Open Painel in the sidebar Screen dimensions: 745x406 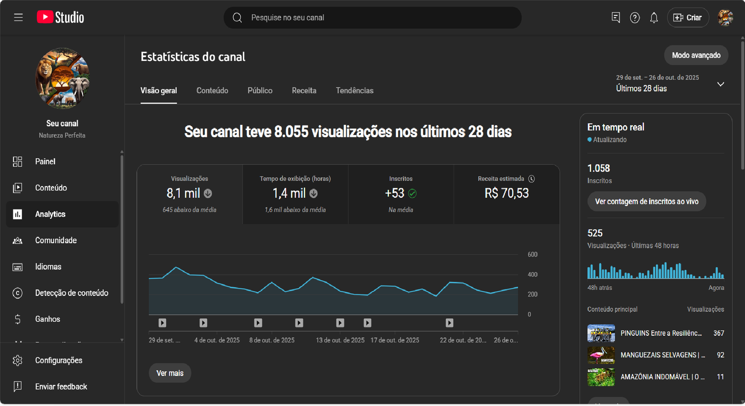click(x=62, y=162)
